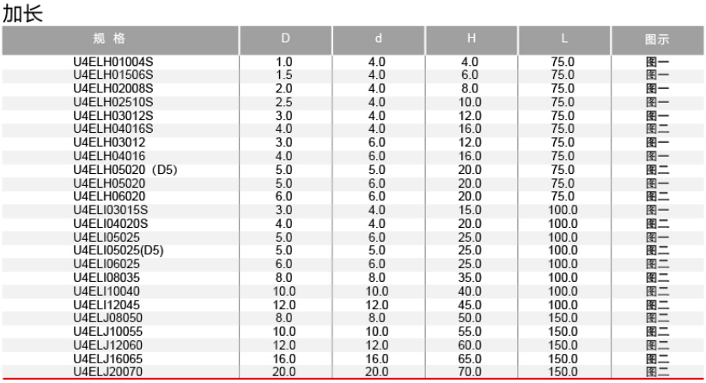Click the U4ELH02510S row label
Image resolution: width=706 pixels, height=383 pixels.
tap(113, 102)
